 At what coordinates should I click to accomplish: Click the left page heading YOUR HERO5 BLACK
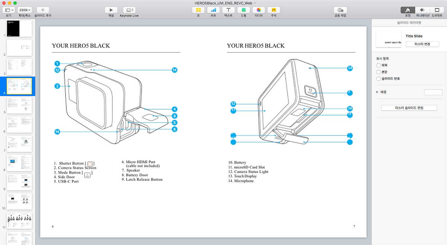pos(81,46)
